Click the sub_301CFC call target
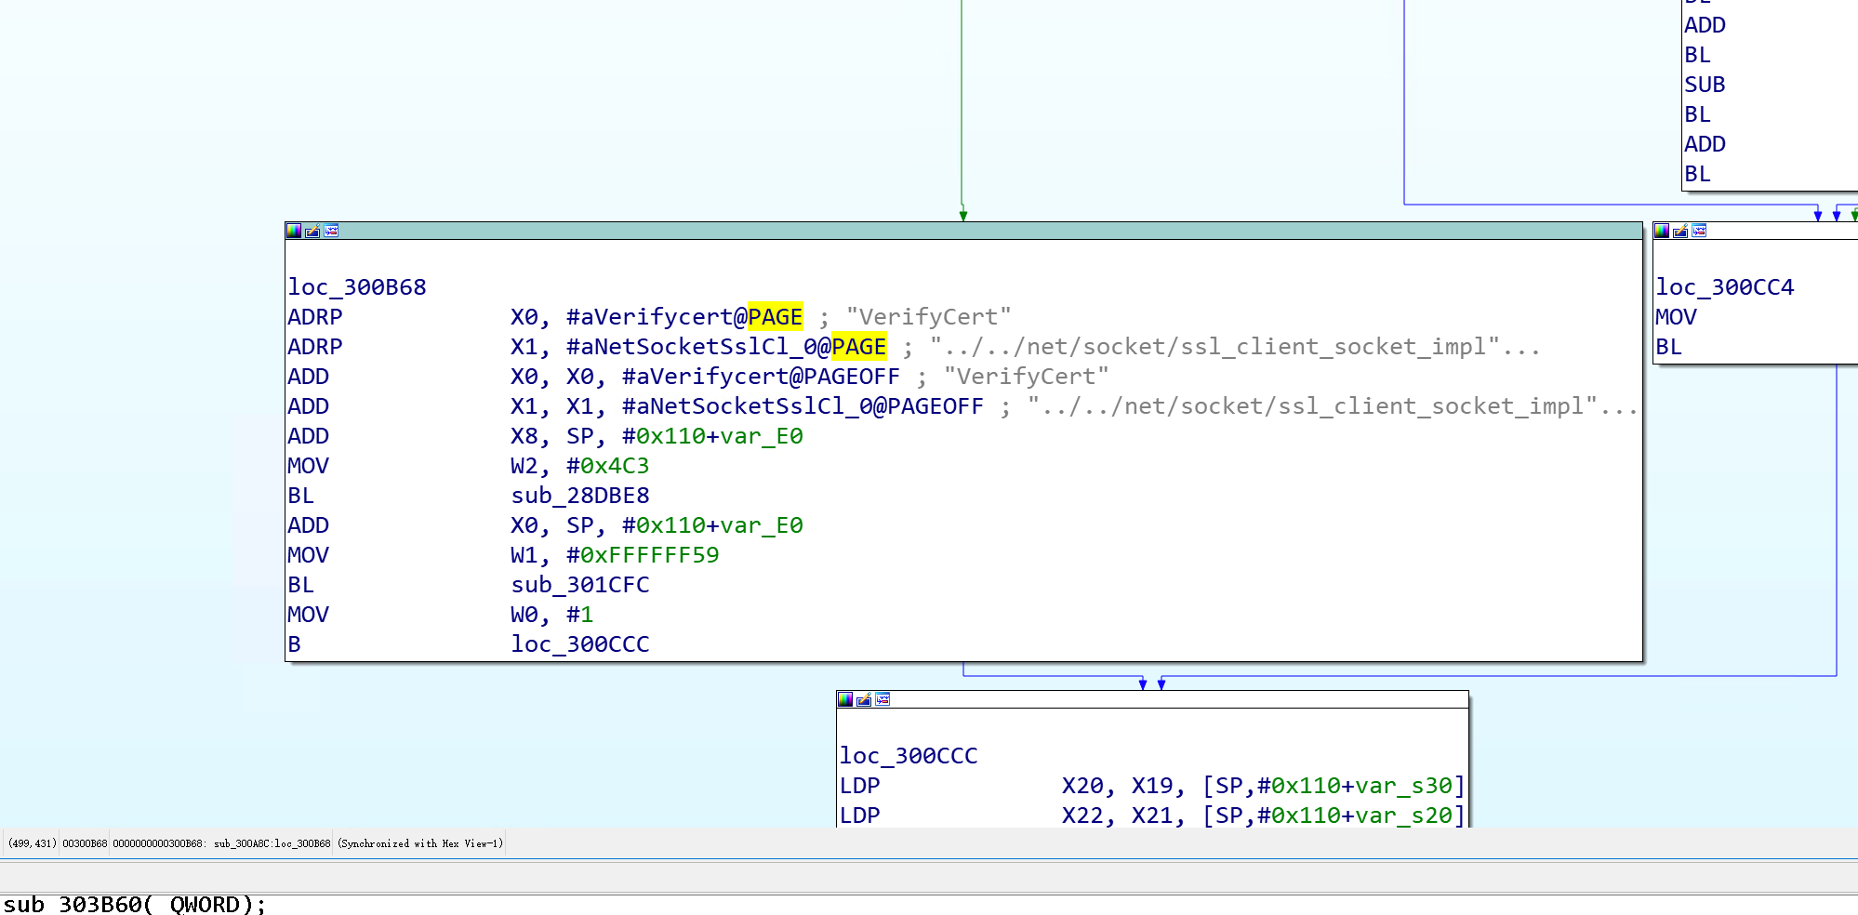Image resolution: width=1858 pixels, height=915 pixels. pos(579,585)
